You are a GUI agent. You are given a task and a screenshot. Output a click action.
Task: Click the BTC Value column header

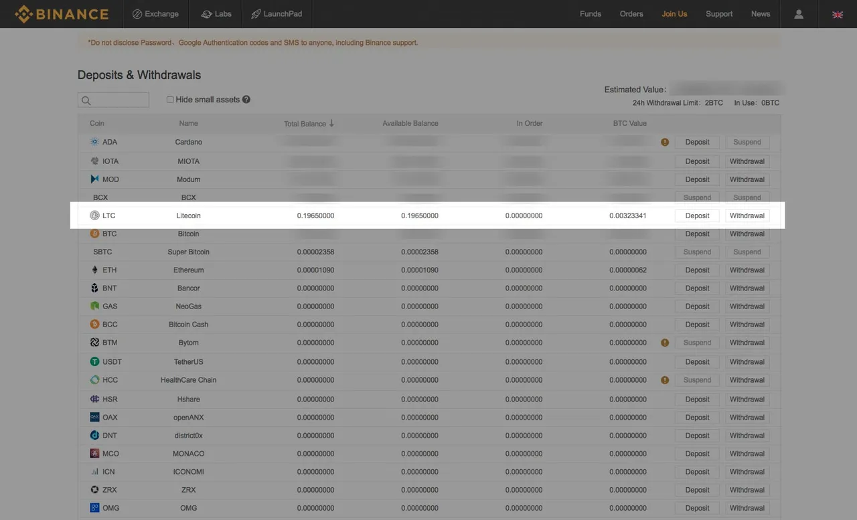[629, 123]
